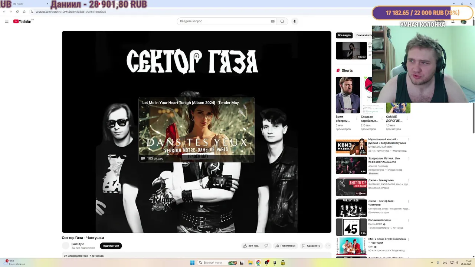Screen dimensions: 475x267
Task: Open options for Музыкальный квиз #4 video
Action: click(x=409, y=140)
